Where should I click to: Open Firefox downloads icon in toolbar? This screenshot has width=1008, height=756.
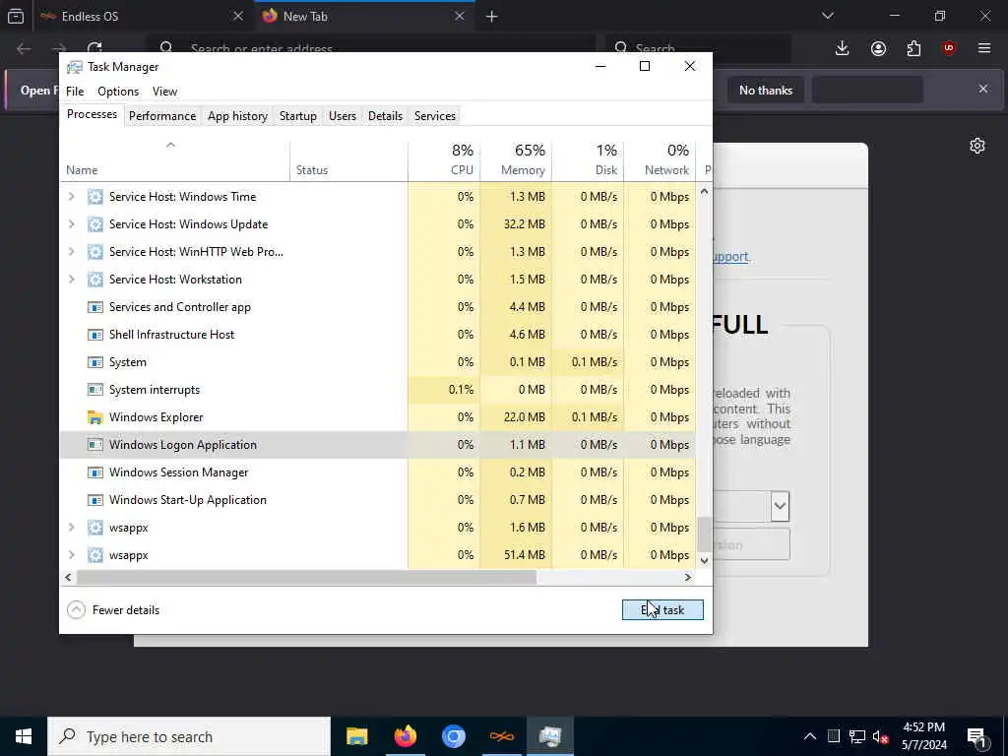(x=843, y=48)
